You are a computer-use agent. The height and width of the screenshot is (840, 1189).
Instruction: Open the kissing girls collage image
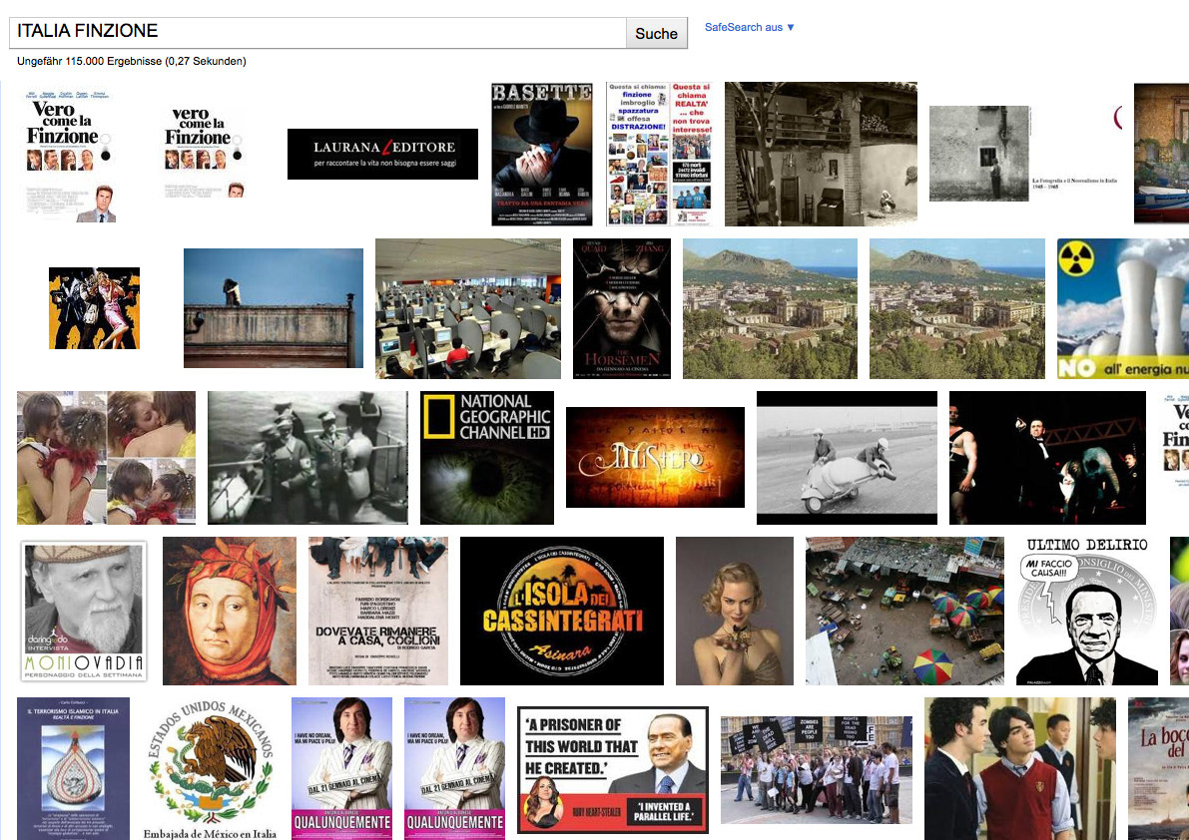106,458
